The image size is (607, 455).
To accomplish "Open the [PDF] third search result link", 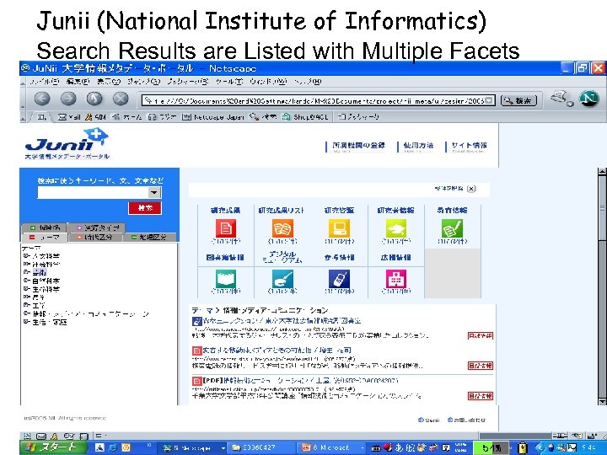I will 300,380.
